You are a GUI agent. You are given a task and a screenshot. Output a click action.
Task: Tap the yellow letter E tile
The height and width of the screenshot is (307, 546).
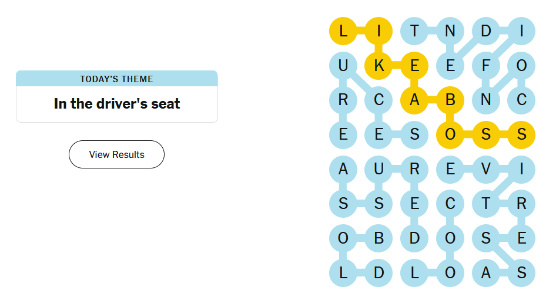pos(414,66)
